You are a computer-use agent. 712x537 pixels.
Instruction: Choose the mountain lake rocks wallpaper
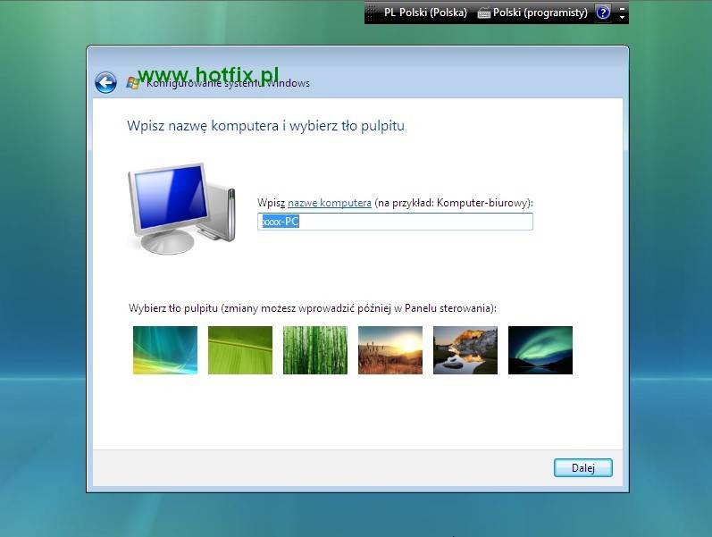pos(465,349)
